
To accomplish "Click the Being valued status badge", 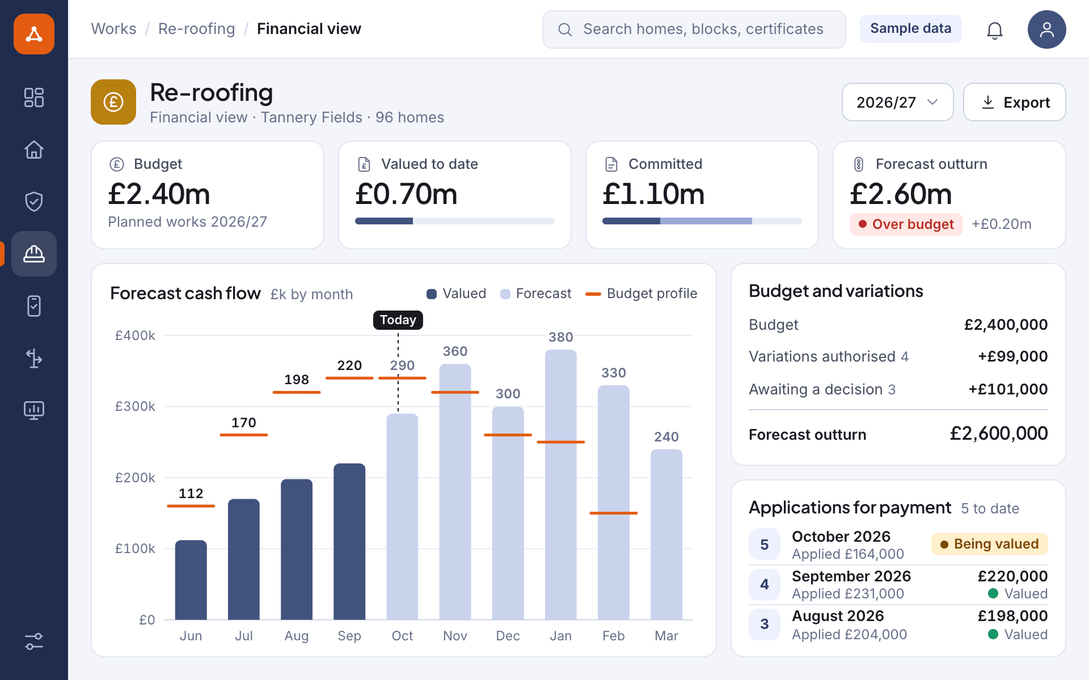I will click(x=990, y=544).
